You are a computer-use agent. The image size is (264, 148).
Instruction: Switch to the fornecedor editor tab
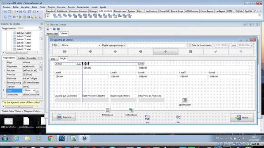point(52,34)
